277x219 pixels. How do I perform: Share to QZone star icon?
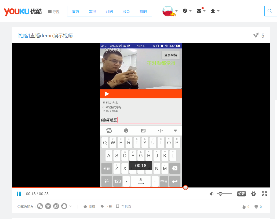pyautogui.click(x=48, y=206)
